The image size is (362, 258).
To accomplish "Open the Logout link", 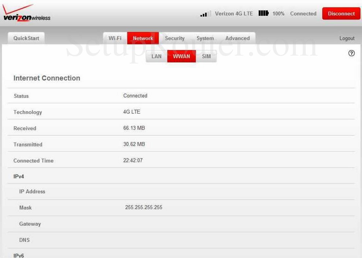I will (x=347, y=38).
